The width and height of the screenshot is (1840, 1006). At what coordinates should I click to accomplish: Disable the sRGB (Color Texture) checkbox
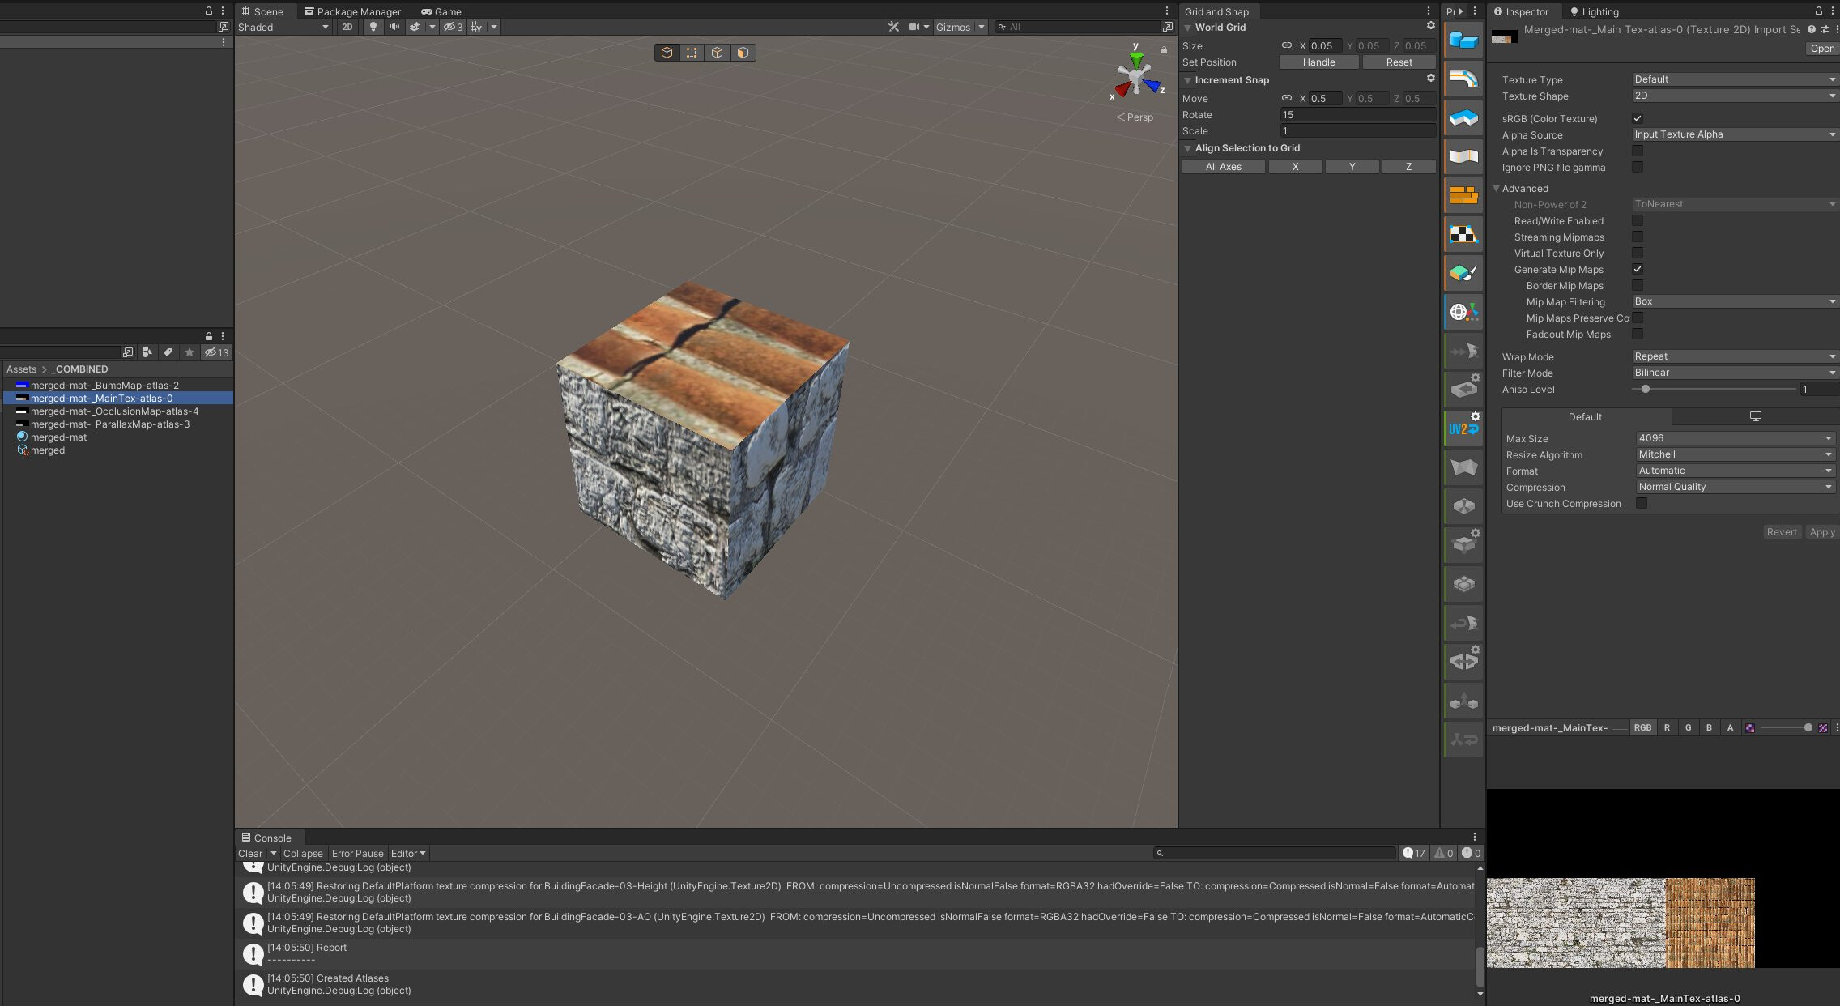pos(1638,118)
